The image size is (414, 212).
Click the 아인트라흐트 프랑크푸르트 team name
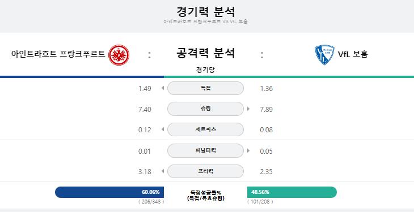(58, 54)
